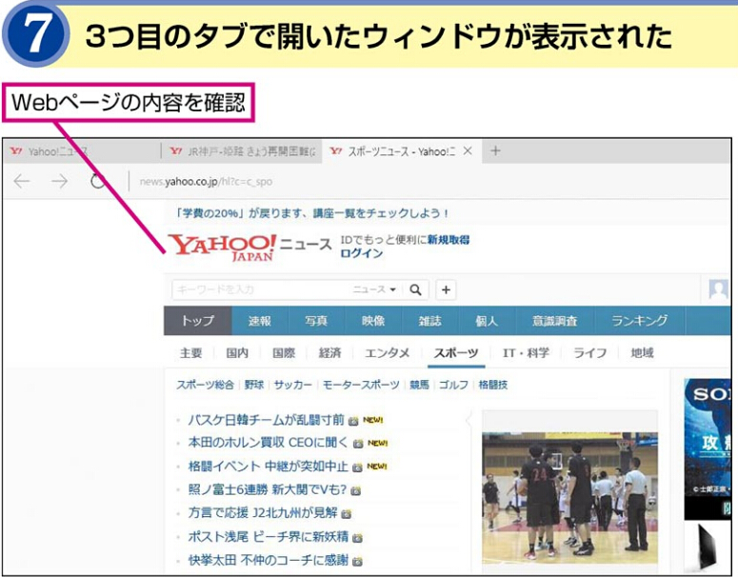This screenshot has height=577, width=738.
Task: Open the ゴルフ subcategory link
Action: pos(453,385)
